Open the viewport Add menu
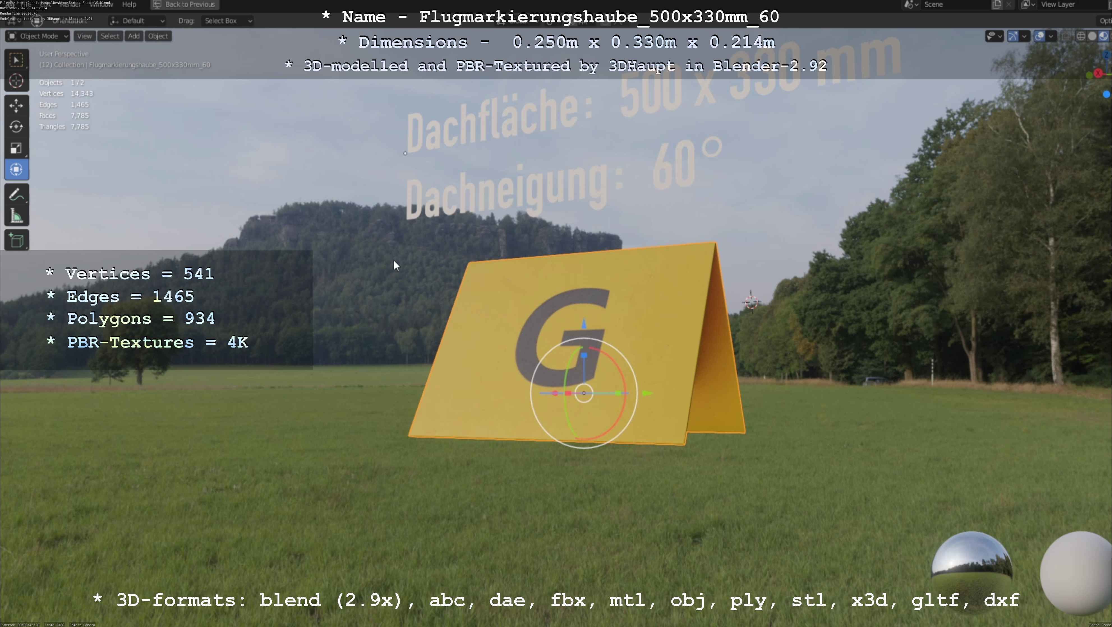 [134, 36]
